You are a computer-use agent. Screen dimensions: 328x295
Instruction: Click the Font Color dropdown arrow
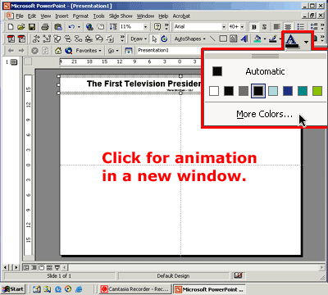306,42
